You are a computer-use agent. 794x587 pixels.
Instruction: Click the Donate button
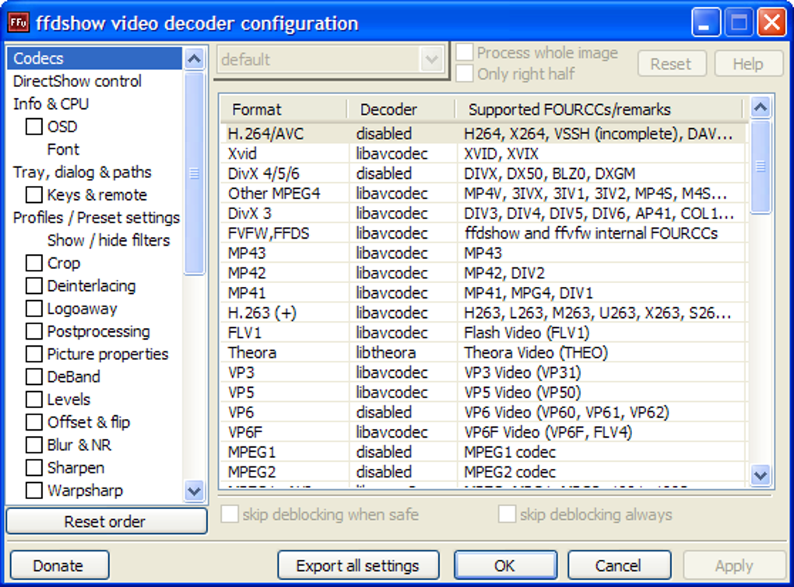tap(59, 565)
